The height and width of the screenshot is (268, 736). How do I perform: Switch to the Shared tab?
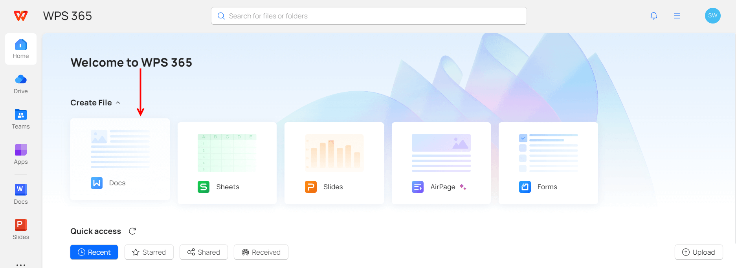pyautogui.click(x=204, y=252)
